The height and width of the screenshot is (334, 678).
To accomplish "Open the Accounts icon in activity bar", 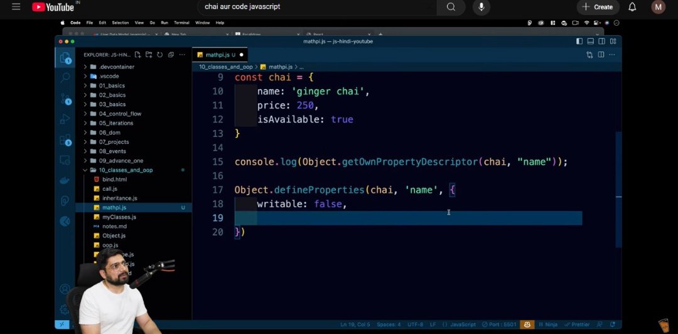I will tap(65, 289).
